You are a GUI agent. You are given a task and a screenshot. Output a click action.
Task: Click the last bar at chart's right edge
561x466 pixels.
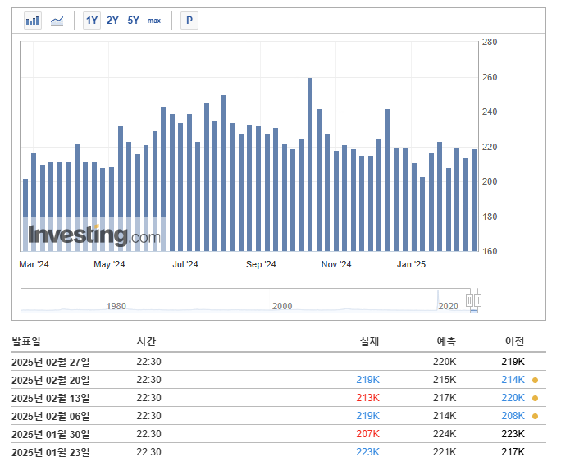coord(474,200)
